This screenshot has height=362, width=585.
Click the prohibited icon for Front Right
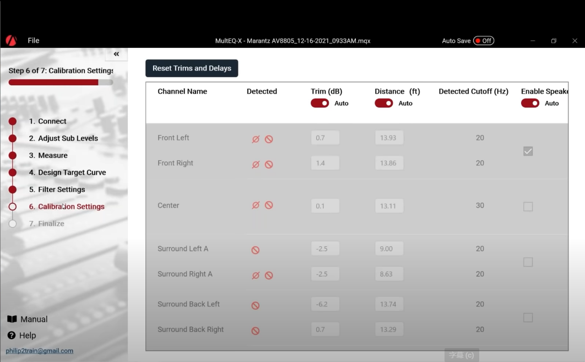coord(269,165)
